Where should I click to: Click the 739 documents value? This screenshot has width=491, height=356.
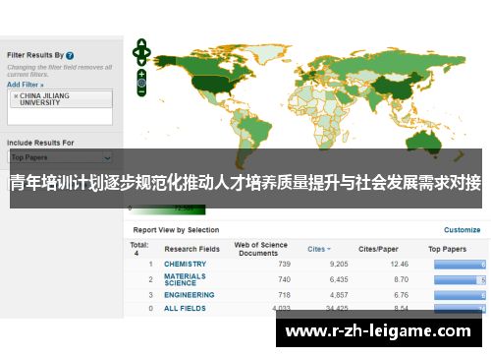[x=285, y=264]
